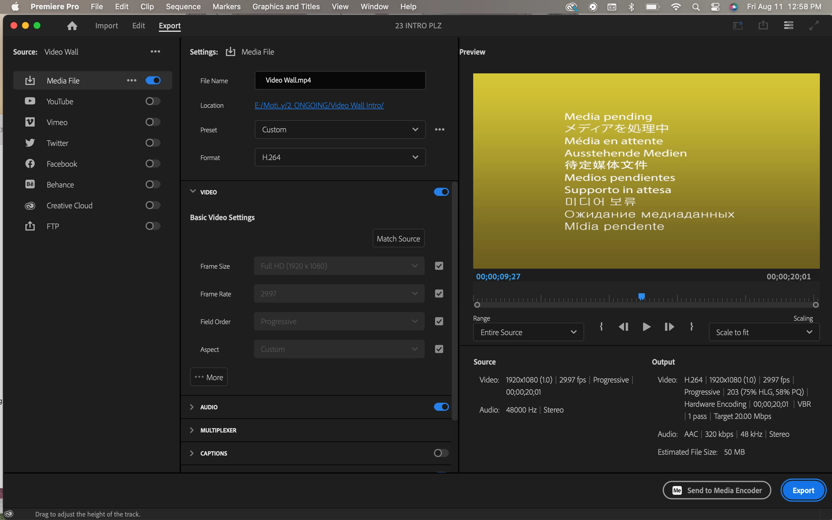Turn on the Captions toggle
832x520 pixels.
pyautogui.click(x=441, y=453)
